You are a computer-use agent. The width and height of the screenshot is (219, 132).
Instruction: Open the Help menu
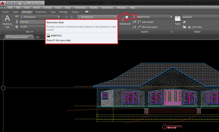(132, 8)
